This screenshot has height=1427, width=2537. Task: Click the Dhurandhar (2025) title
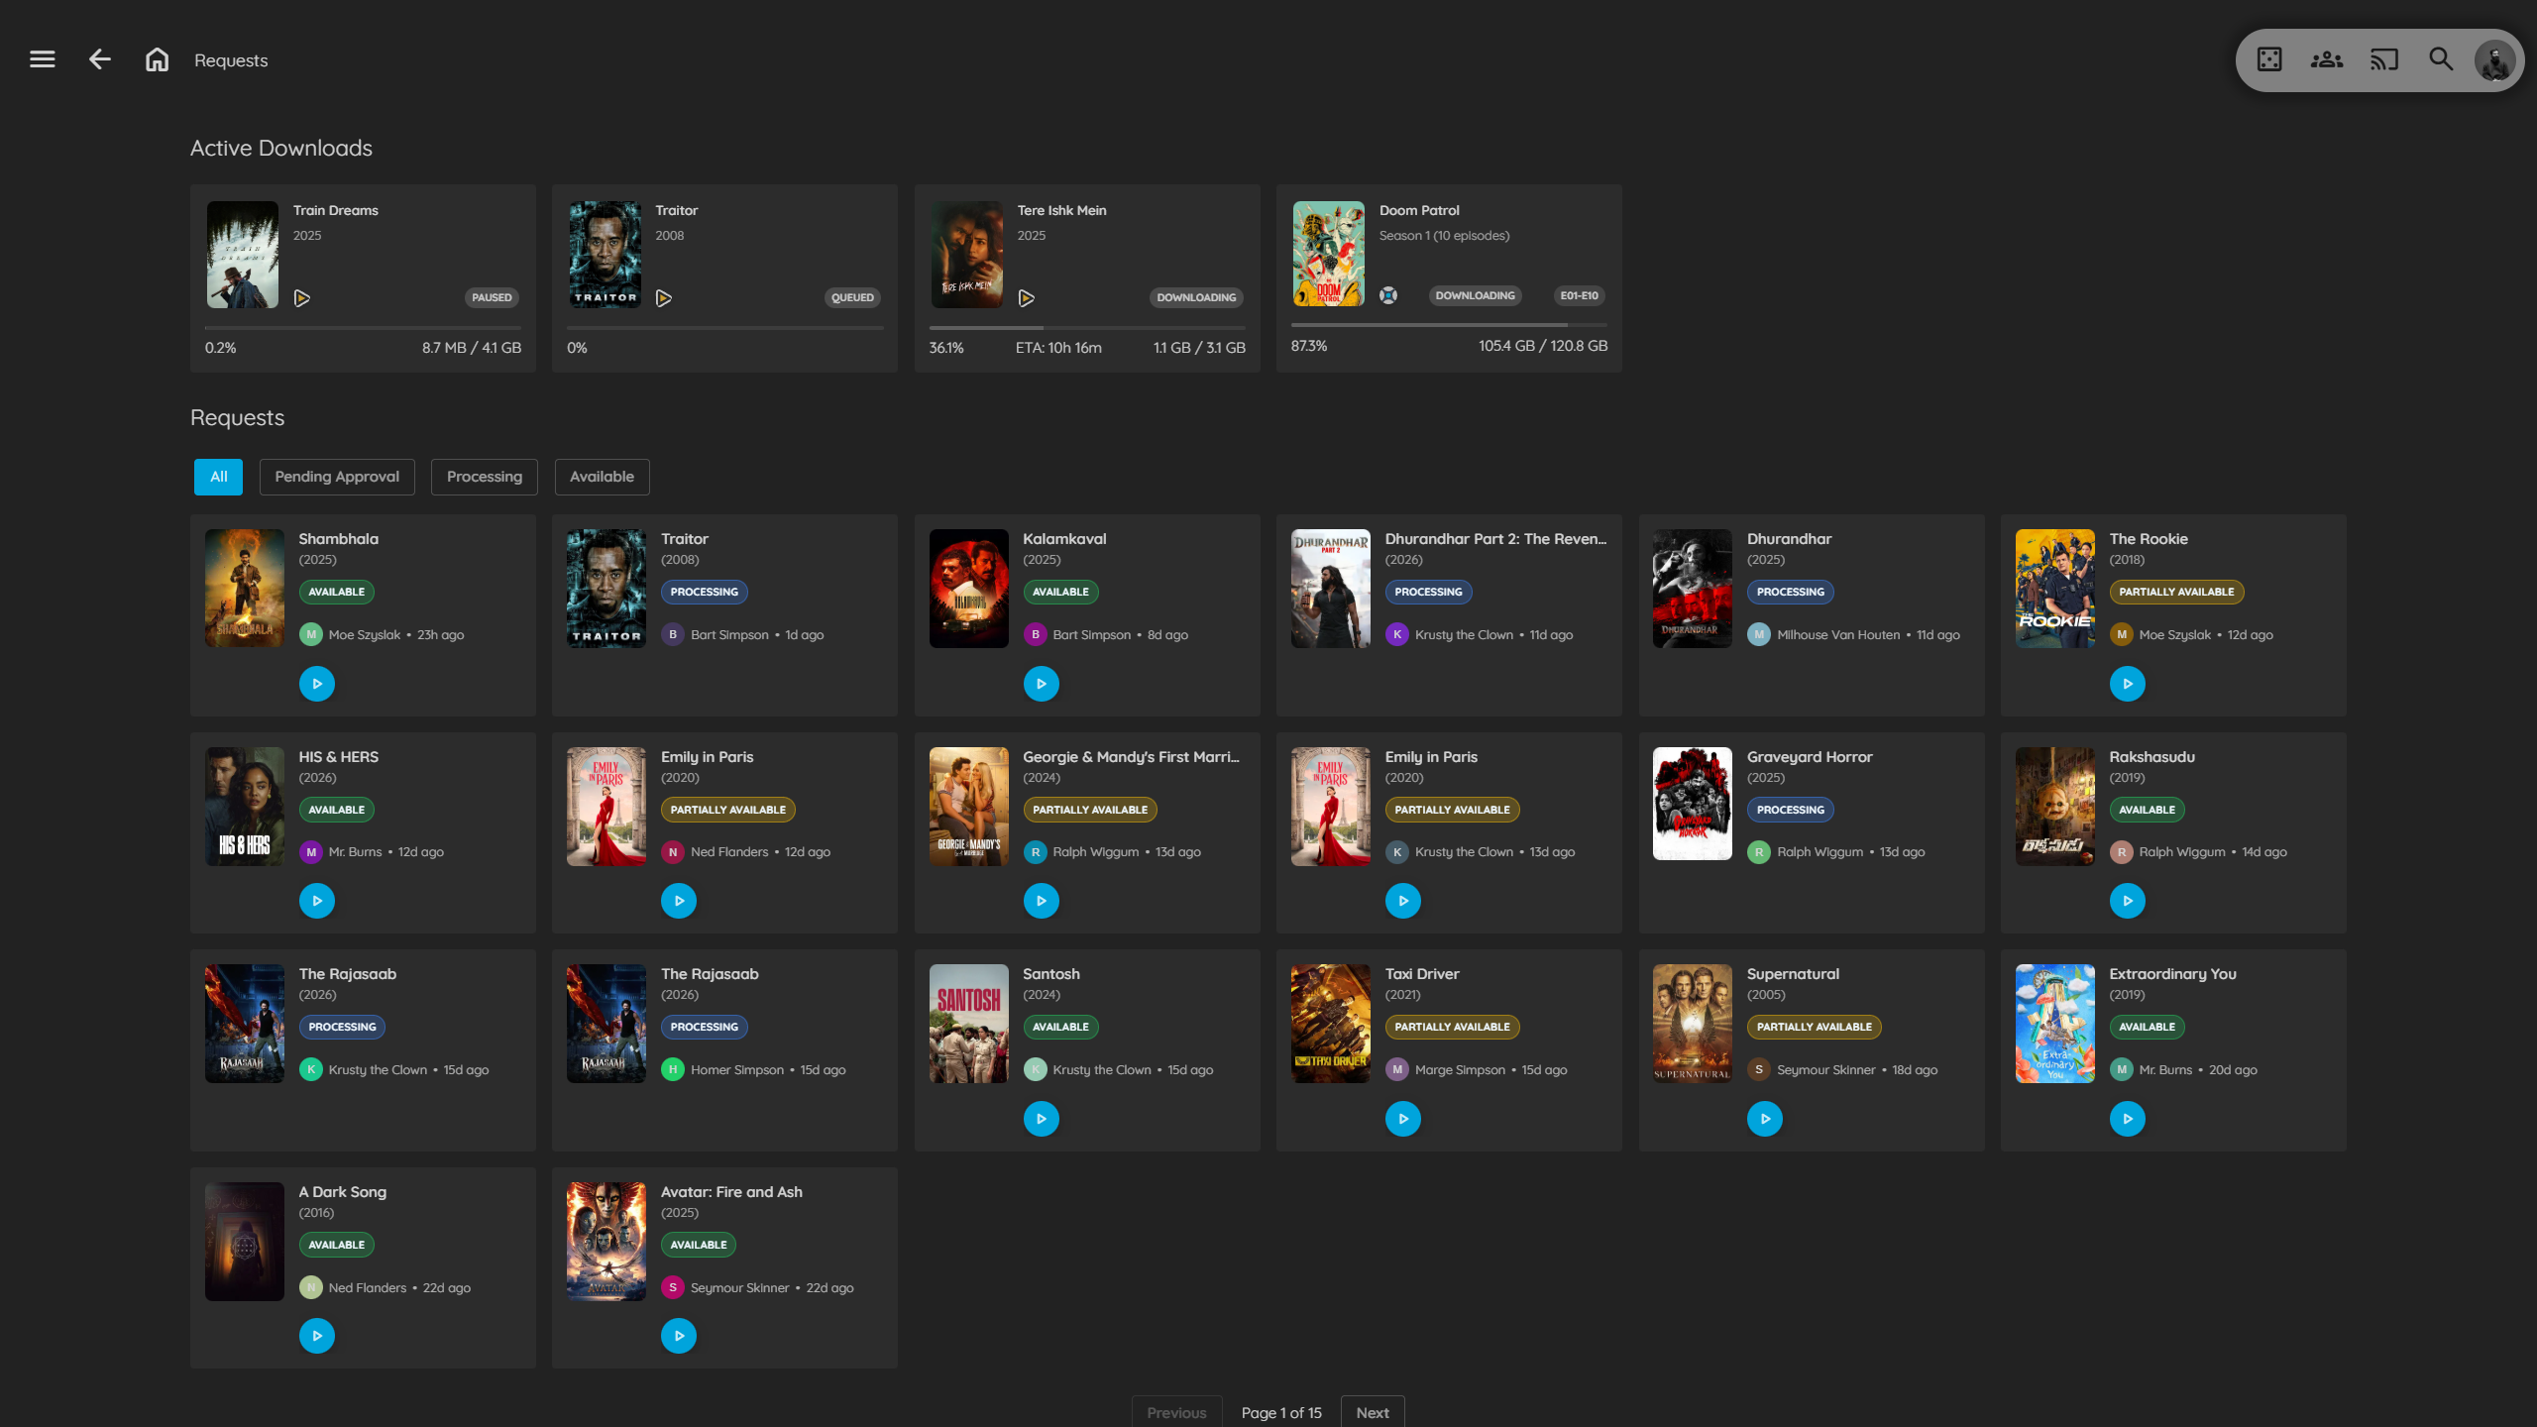coord(1789,539)
